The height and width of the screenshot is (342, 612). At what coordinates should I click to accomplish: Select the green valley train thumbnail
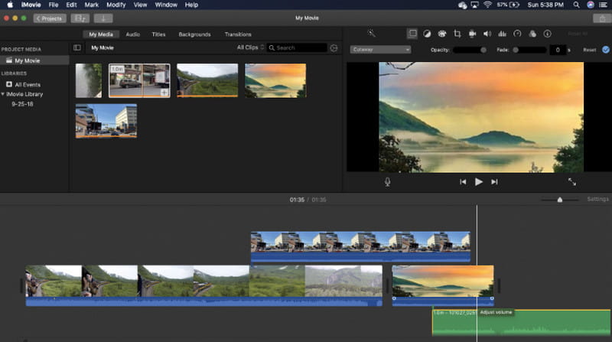coord(207,80)
